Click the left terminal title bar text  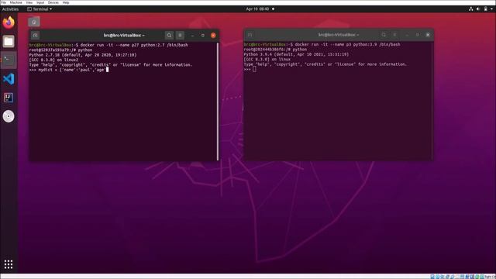[124, 35]
